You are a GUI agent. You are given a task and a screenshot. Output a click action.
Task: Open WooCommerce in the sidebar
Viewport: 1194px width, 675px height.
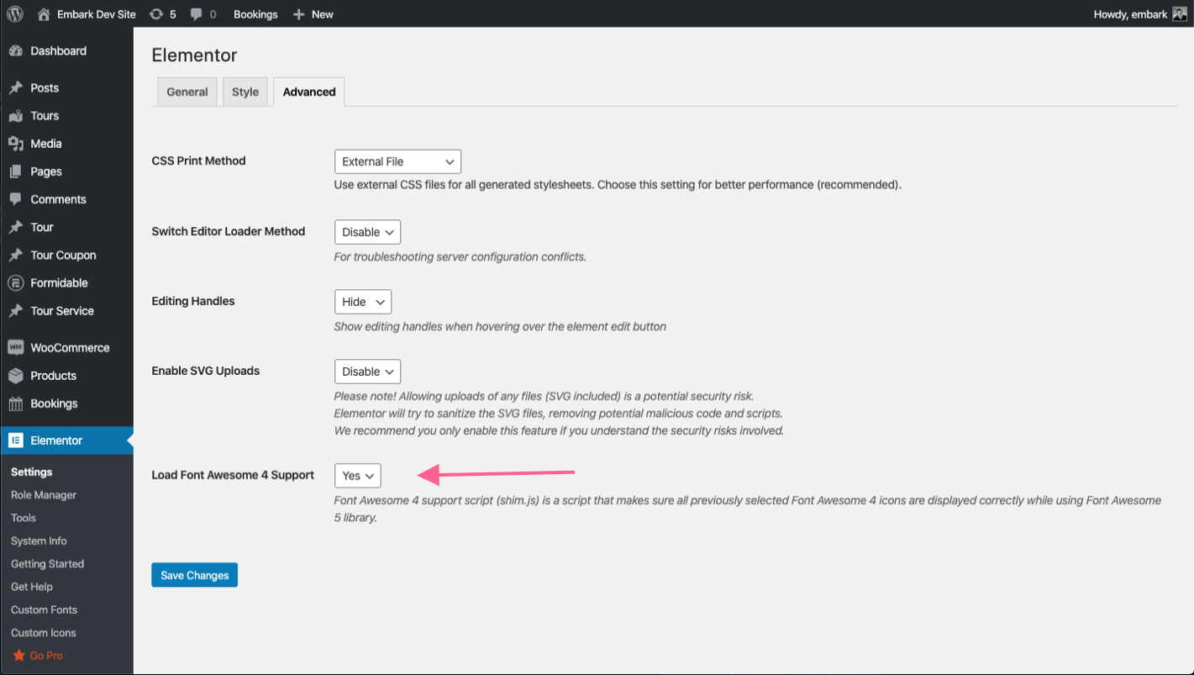click(71, 348)
